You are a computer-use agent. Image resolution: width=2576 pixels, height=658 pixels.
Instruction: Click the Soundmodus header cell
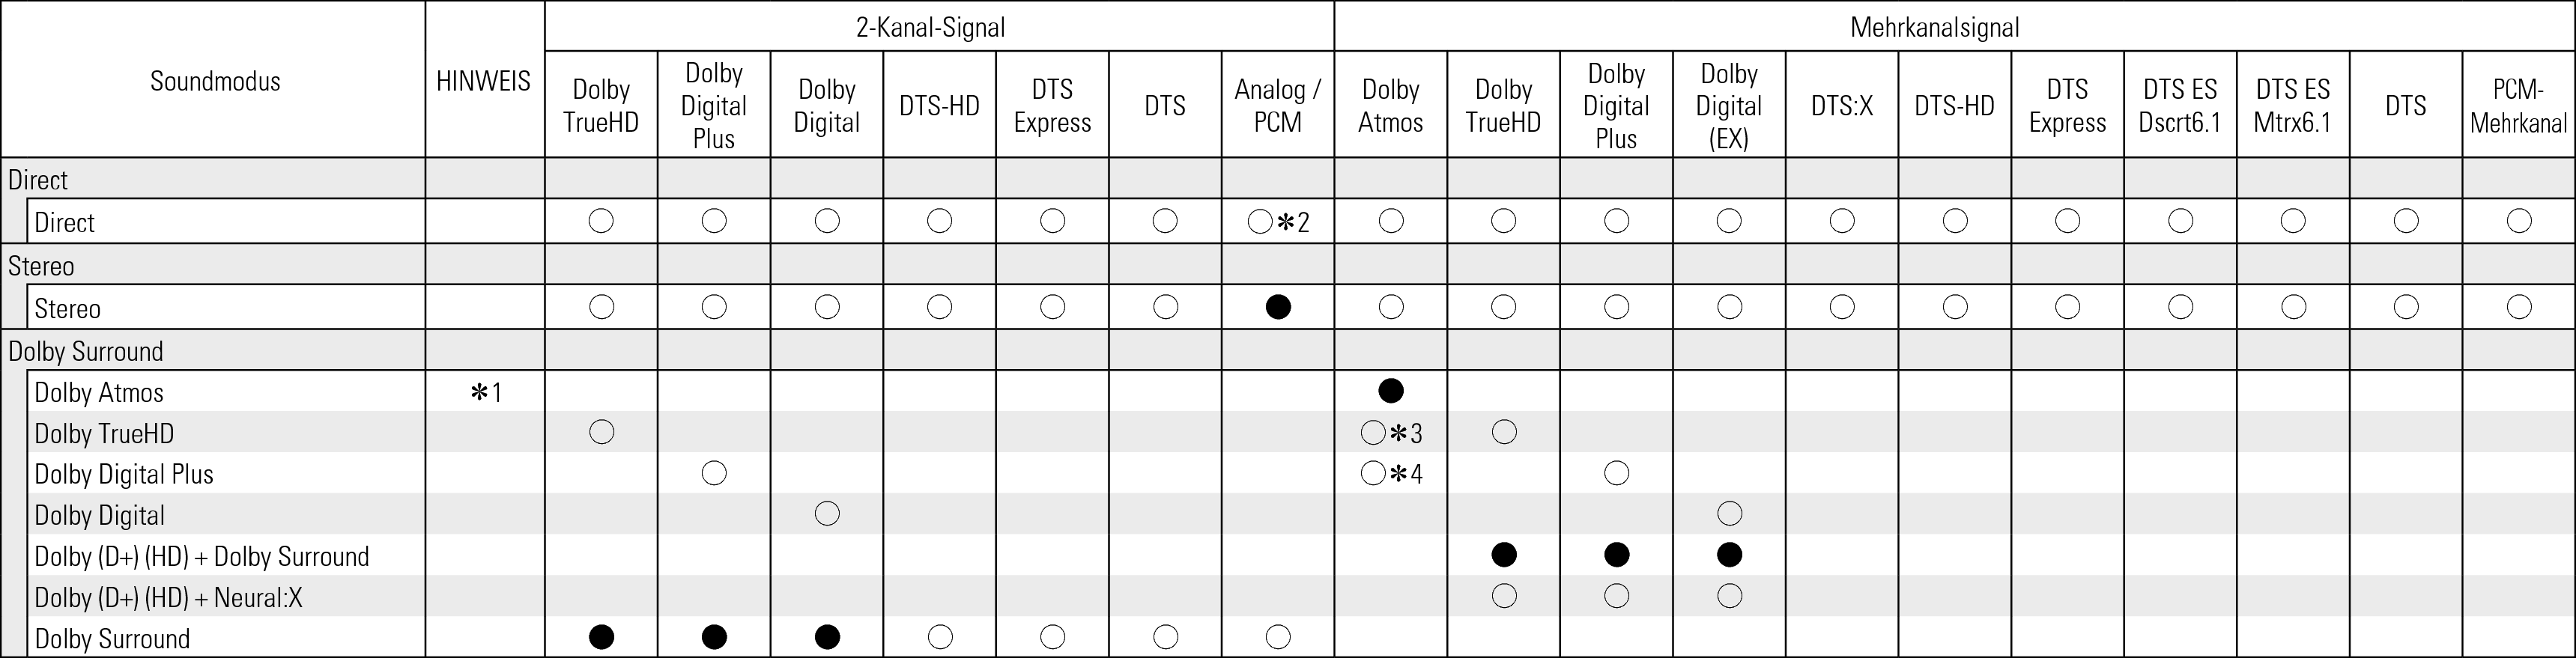(x=215, y=81)
